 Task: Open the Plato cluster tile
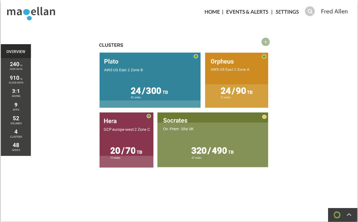pos(150,80)
